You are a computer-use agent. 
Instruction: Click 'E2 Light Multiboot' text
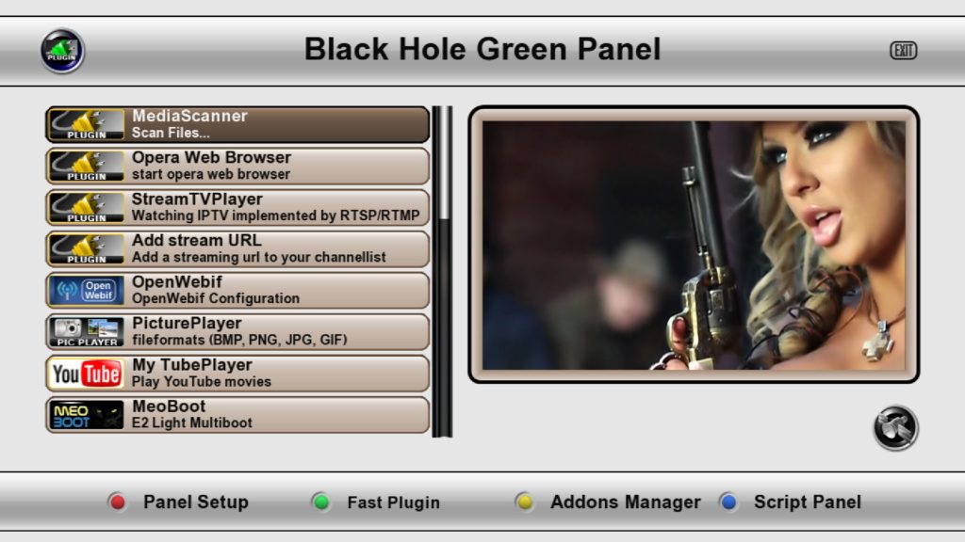[192, 422]
